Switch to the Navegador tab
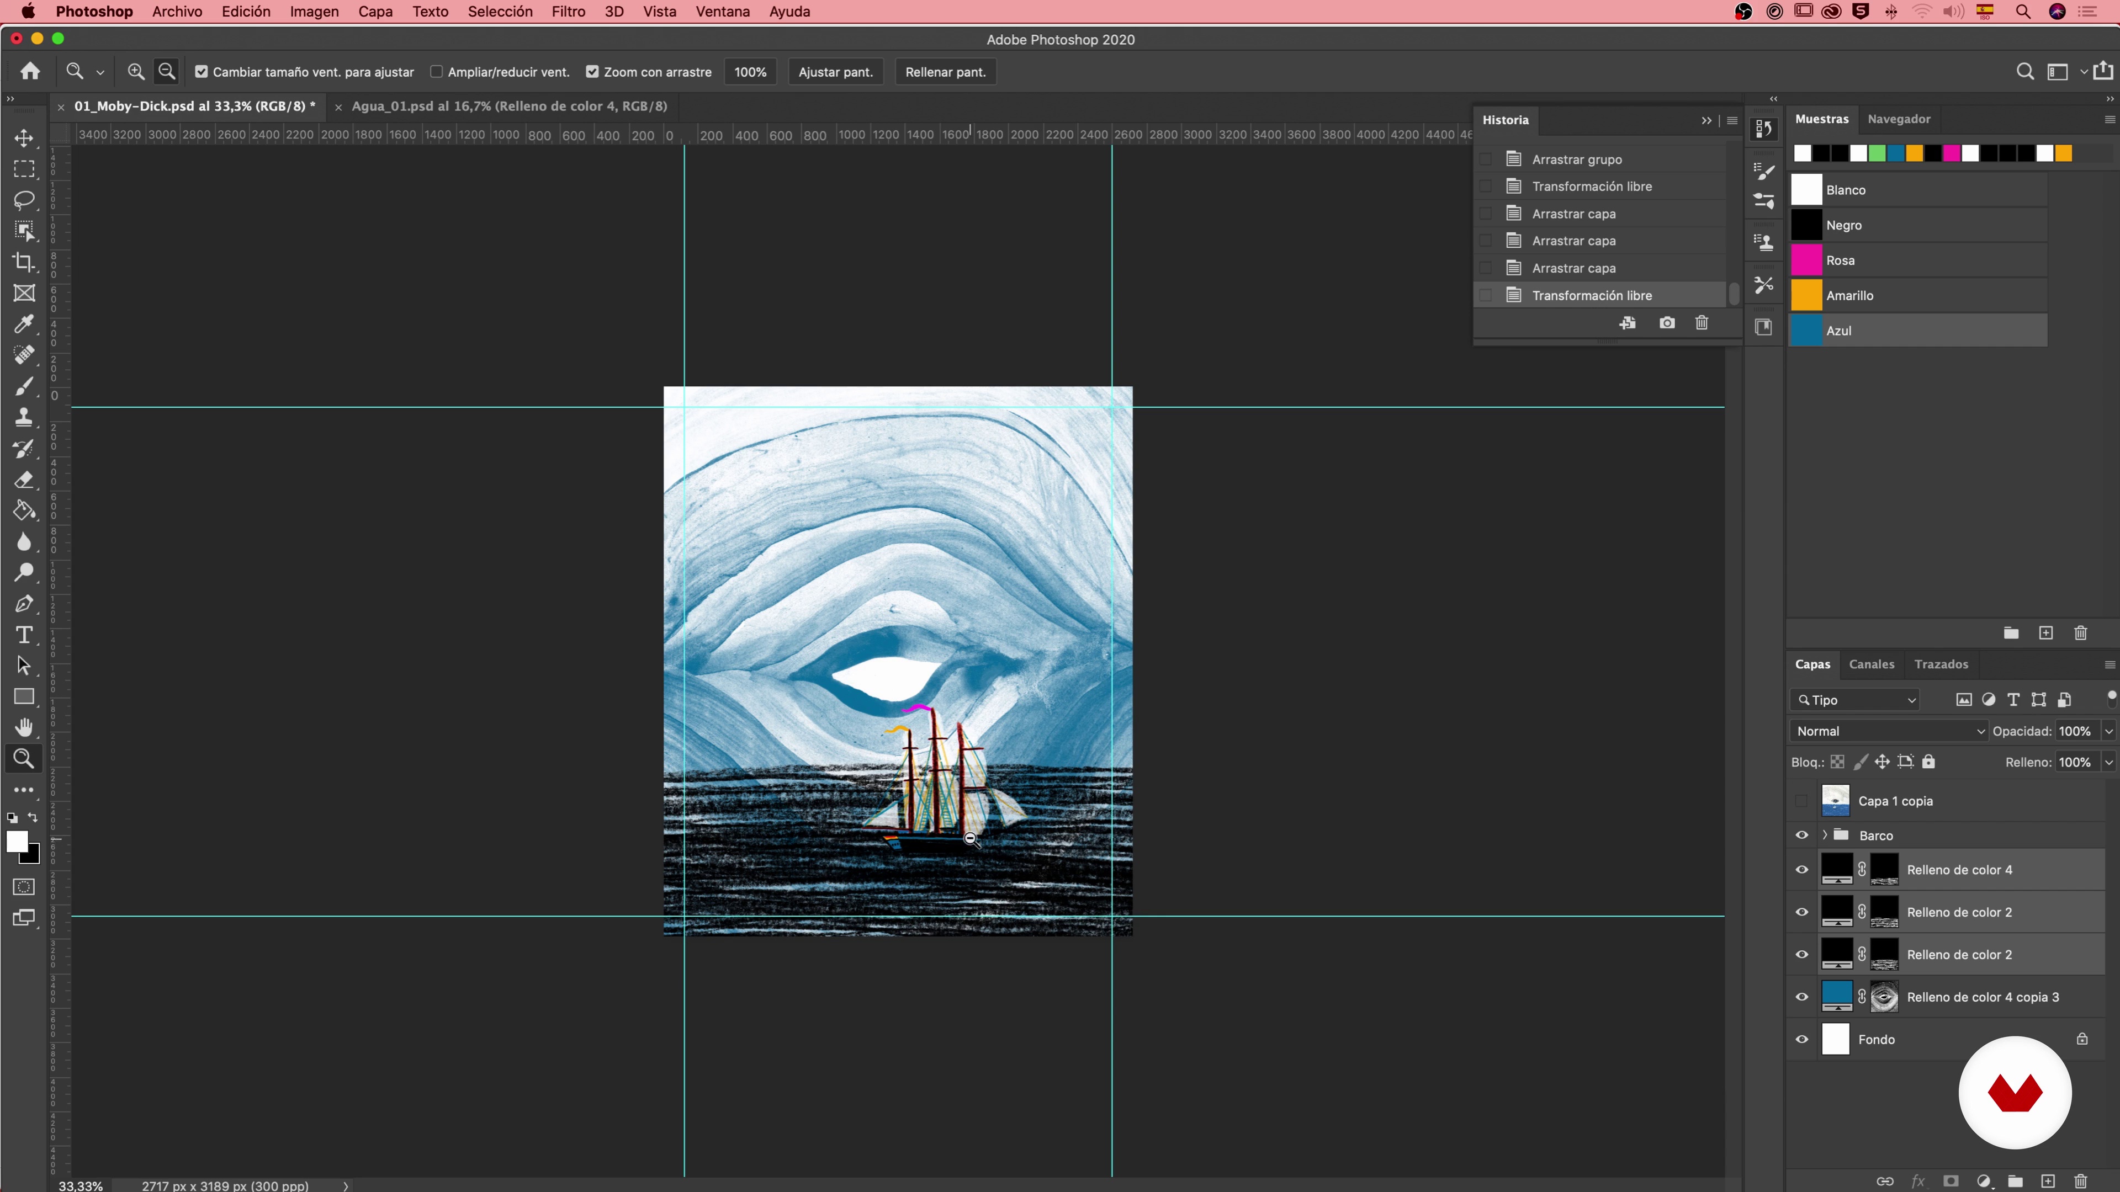This screenshot has width=2120, height=1192. [1899, 119]
